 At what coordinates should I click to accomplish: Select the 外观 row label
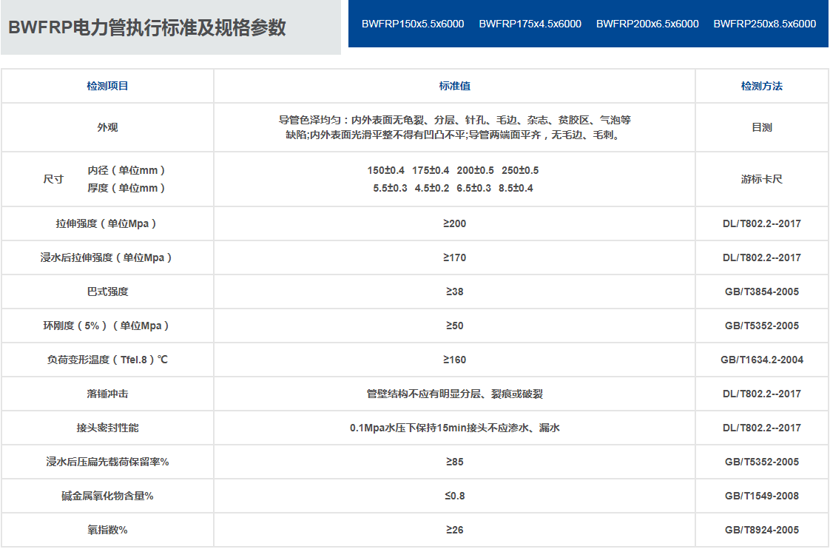107,127
